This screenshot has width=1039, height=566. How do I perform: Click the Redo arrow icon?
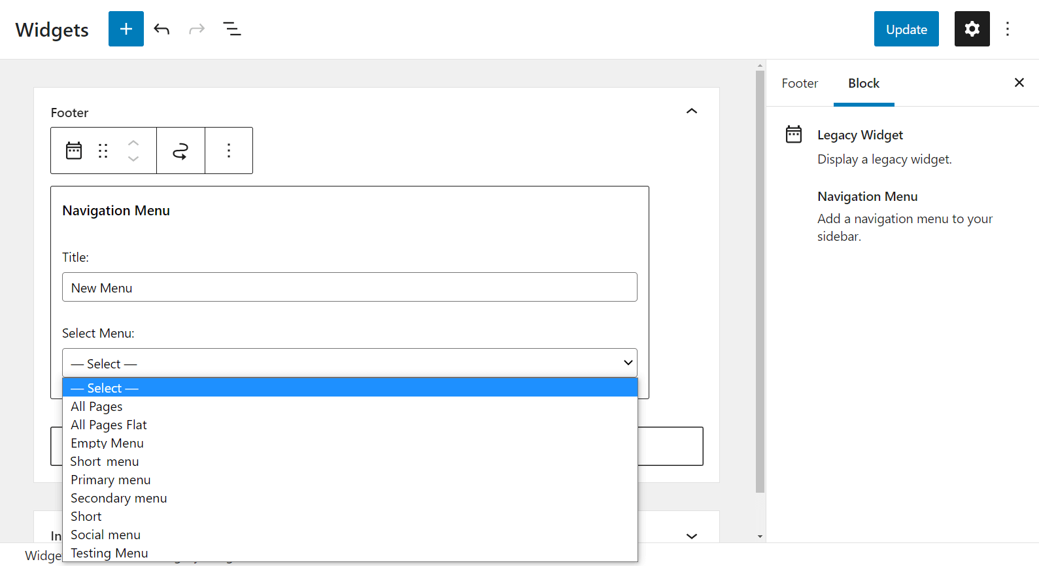[x=196, y=29]
